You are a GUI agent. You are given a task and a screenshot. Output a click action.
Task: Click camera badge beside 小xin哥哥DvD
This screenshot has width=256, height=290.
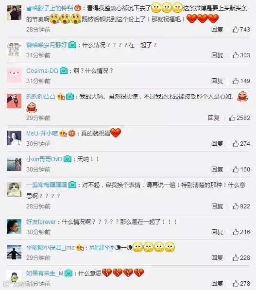coord(68,159)
